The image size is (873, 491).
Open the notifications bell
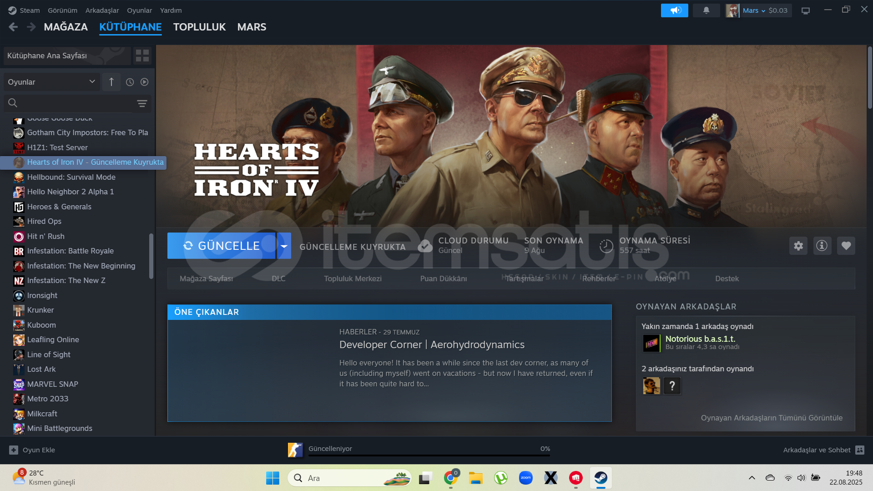(706, 10)
